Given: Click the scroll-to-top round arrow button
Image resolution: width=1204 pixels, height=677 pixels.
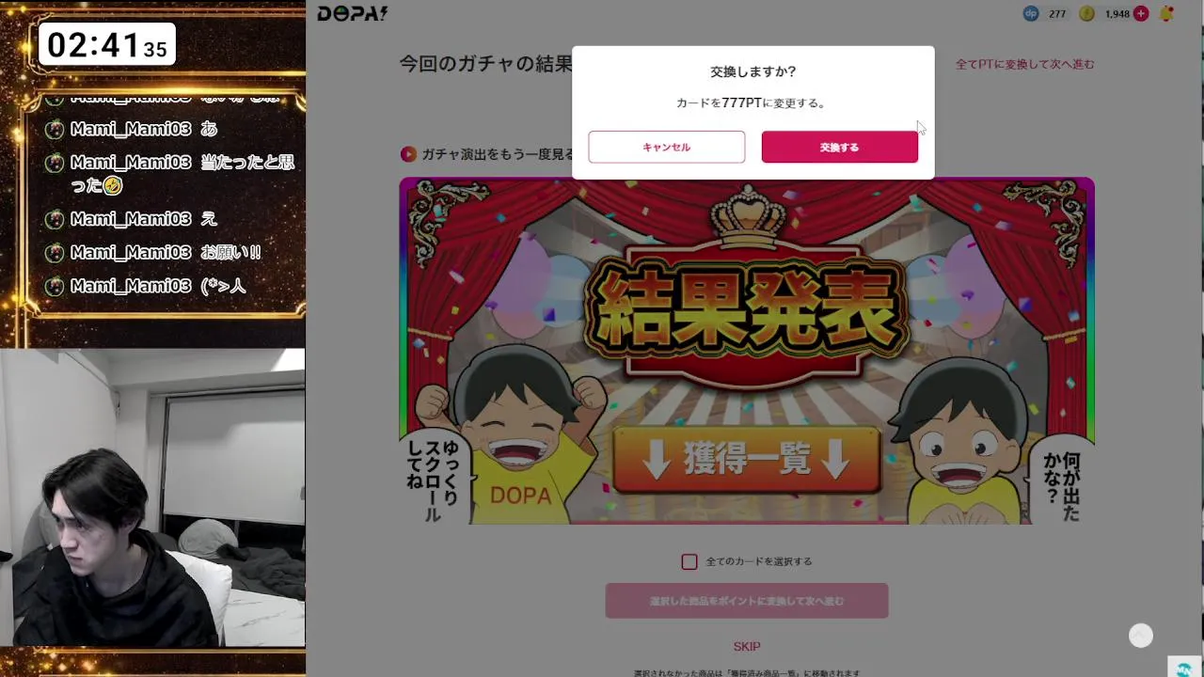Looking at the screenshot, I should (x=1141, y=636).
